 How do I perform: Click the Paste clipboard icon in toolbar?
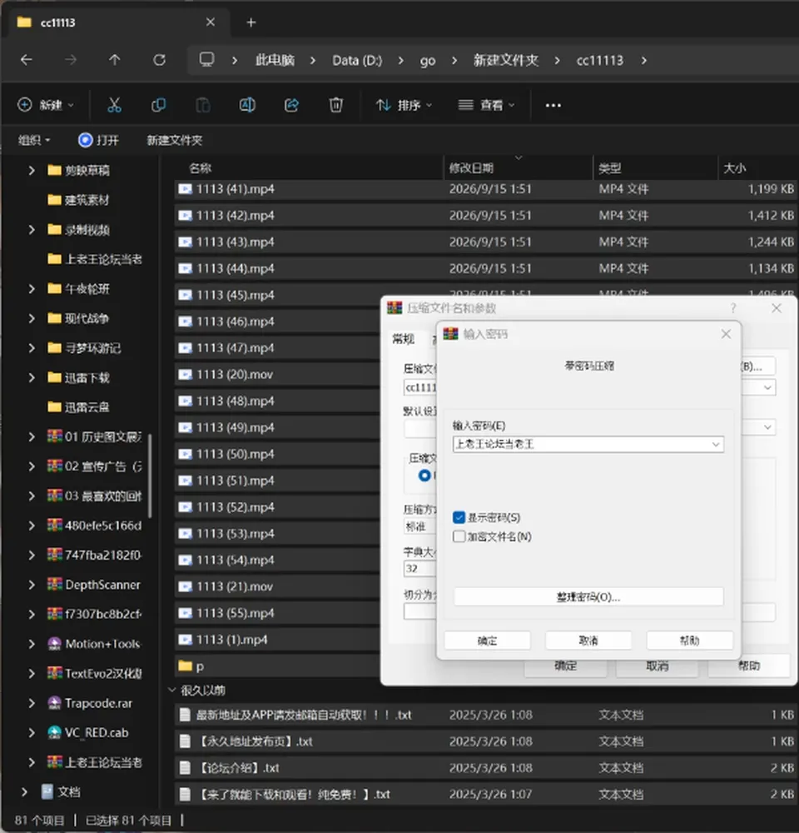(203, 105)
